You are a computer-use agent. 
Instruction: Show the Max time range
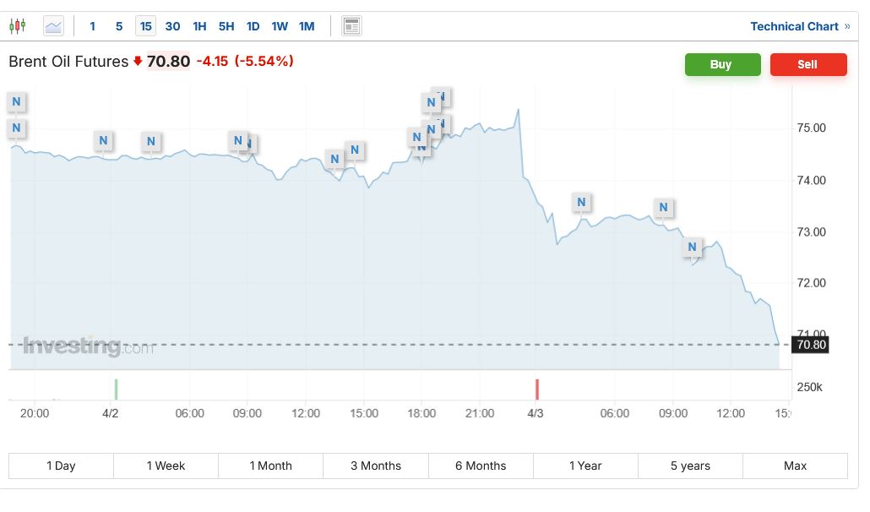pos(795,466)
